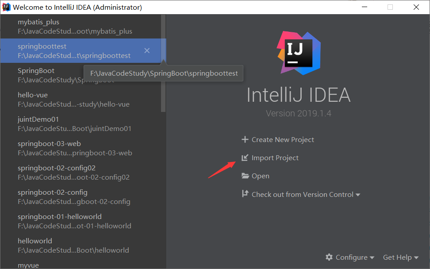Click the version control checkout icon
The width and height of the screenshot is (430, 269).
pos(245,194)
